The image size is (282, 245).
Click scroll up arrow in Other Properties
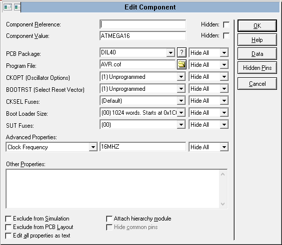click(x=222, y=174)
